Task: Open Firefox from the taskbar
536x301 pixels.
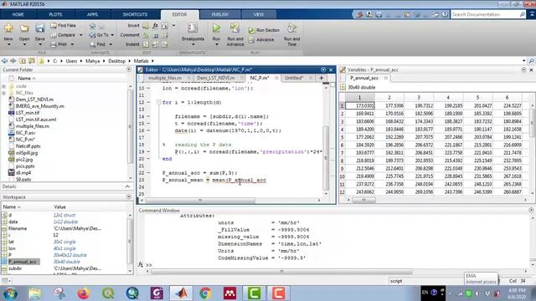Action: (x=83, y=293)
